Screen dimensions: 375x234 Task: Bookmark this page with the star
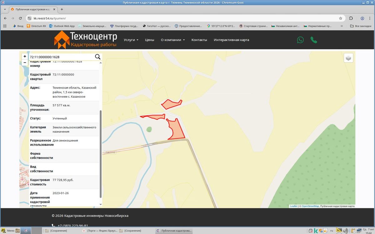[x=341, y=18]
